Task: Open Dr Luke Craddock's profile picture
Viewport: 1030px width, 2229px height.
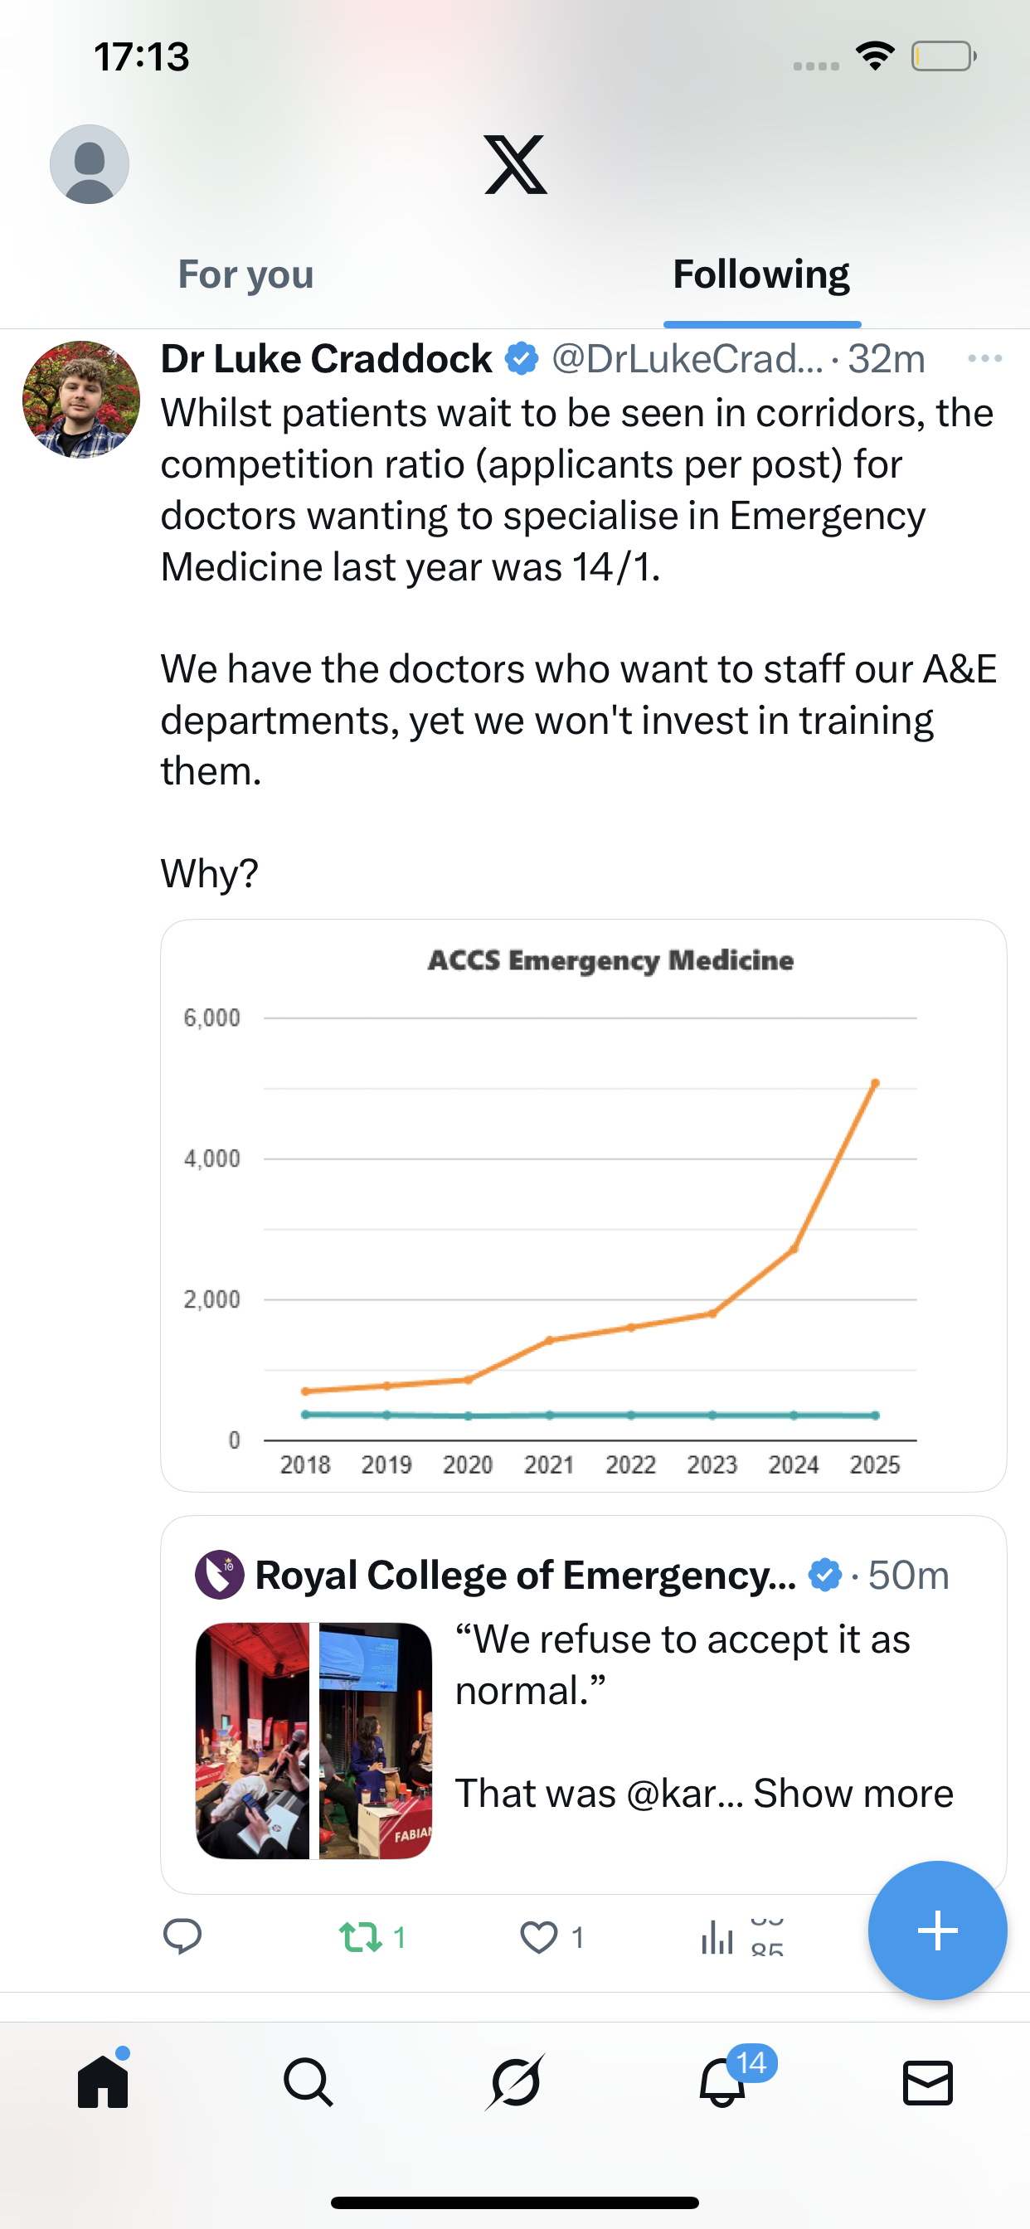Action: (x=81, y=400)
